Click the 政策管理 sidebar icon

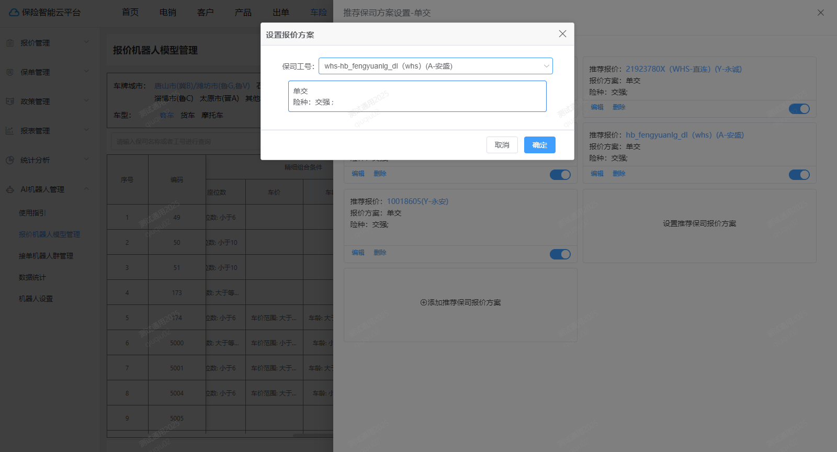click(x=10, y=101)
